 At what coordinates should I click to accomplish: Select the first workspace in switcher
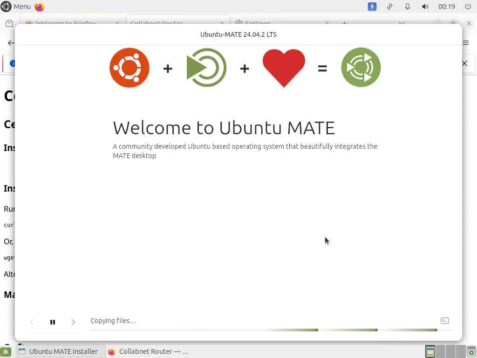[430, 351]
